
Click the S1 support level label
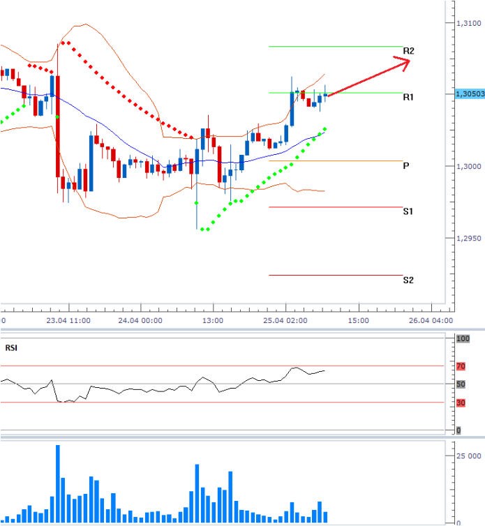408,211
